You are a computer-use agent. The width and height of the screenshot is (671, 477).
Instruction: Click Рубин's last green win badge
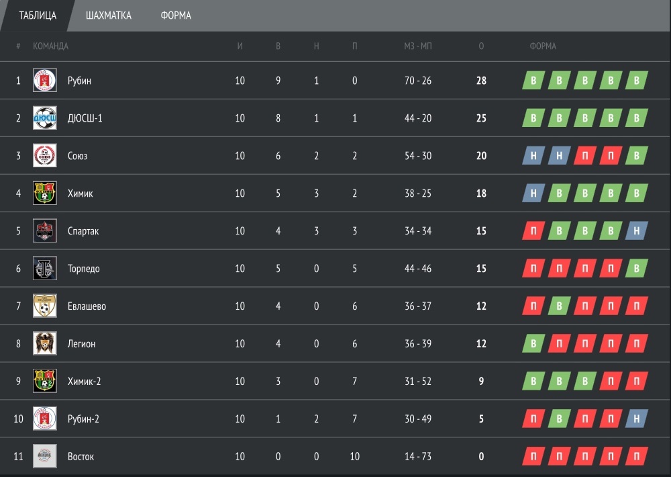click(x=636, y=80)
